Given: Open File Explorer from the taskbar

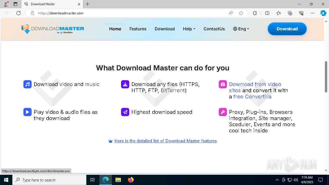Looking at the screenshot, I should (118, 180).
